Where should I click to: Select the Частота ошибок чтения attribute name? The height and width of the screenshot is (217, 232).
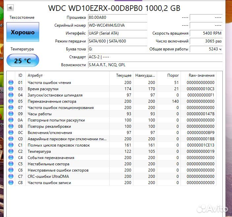49,83
